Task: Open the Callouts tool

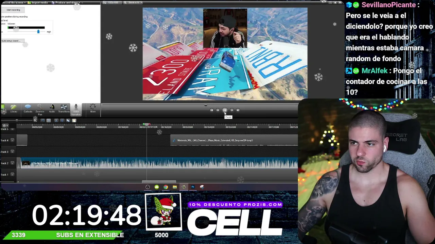Action: (28, 109)
